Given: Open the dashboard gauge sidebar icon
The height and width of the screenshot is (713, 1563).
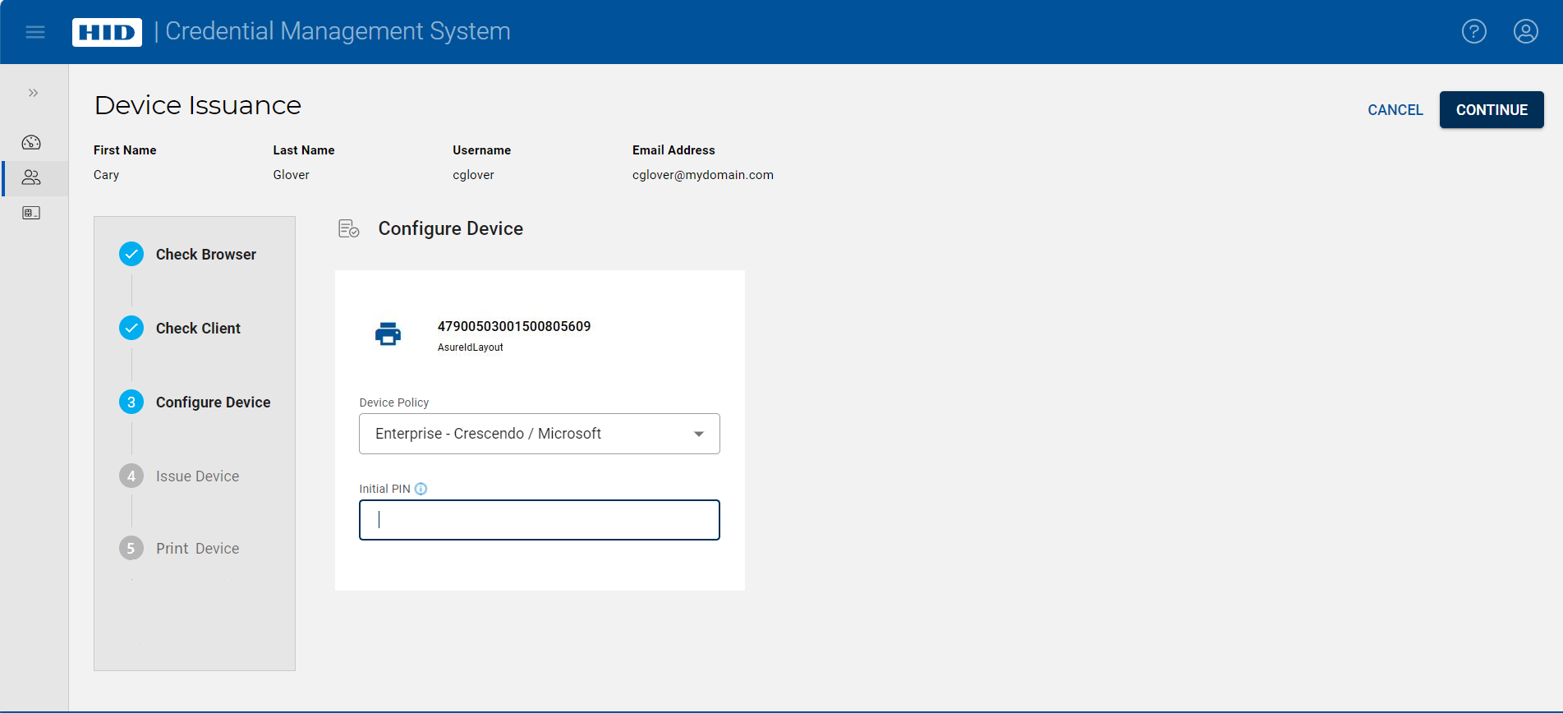Looking at the screenshot, I should [31, 142].
